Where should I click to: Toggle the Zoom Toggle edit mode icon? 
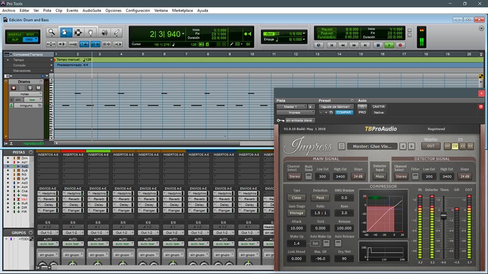[51, 44]
